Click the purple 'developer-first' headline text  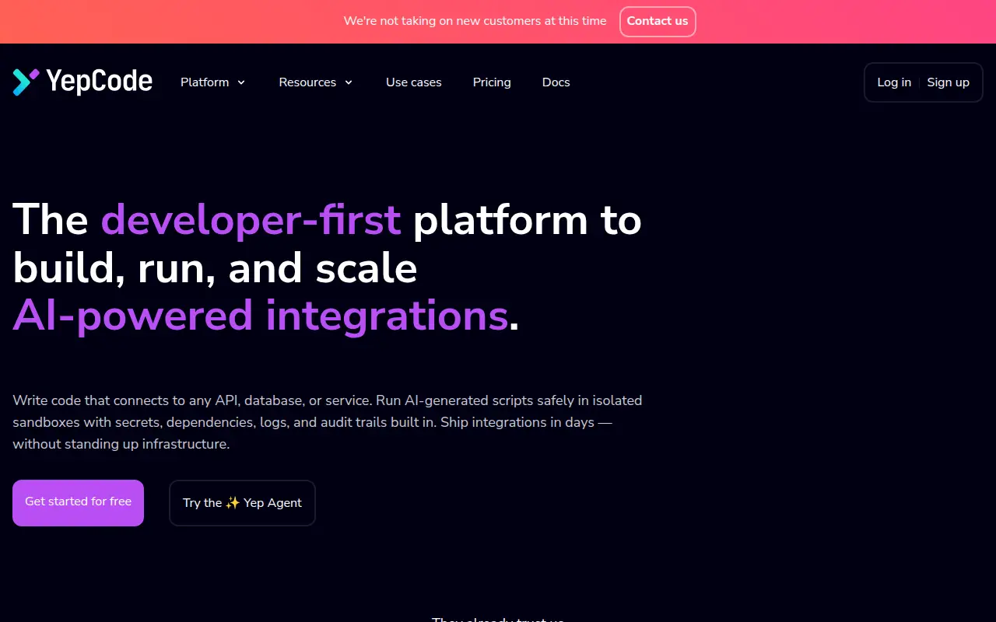click(251, 219)
